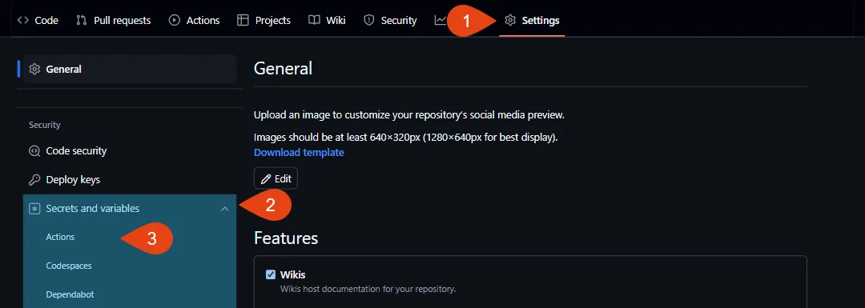Collapse the Secrets and variables chevron
The image size is (865, 308).
[224, 208]
